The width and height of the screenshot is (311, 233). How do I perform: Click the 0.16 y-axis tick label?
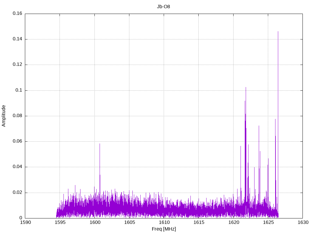(x=17, y=14)
